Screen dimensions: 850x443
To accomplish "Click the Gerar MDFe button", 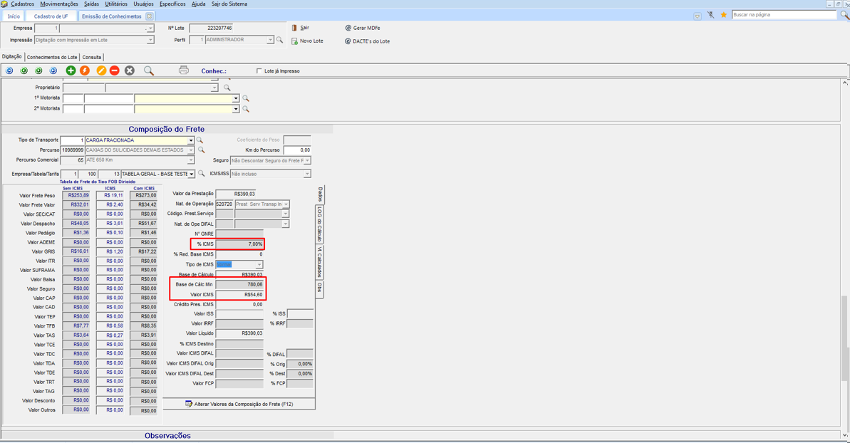I will click(x=366, y=28).
